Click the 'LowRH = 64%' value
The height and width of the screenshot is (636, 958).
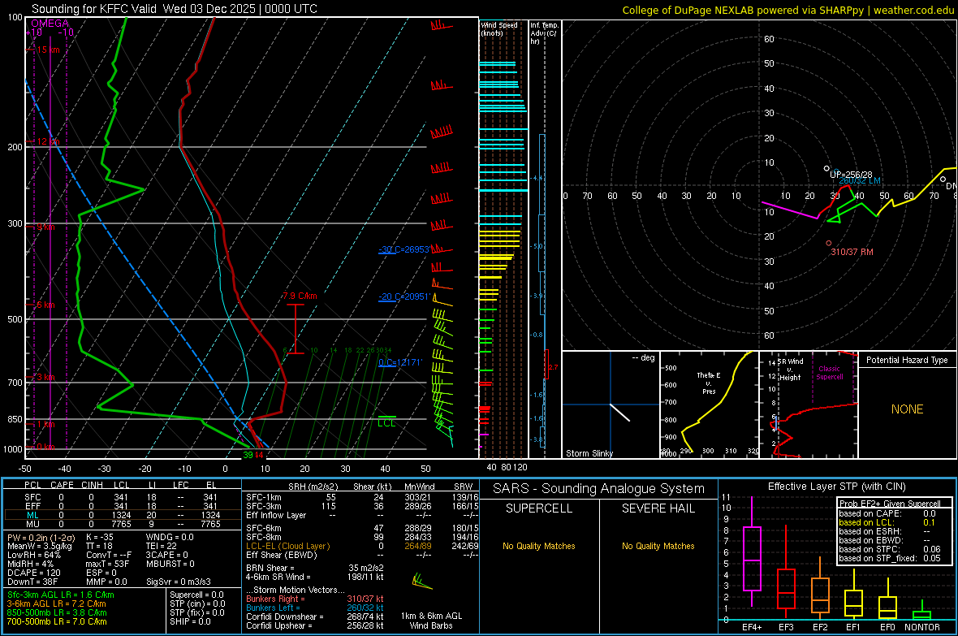pyautogui.click(x=33, y=555)
